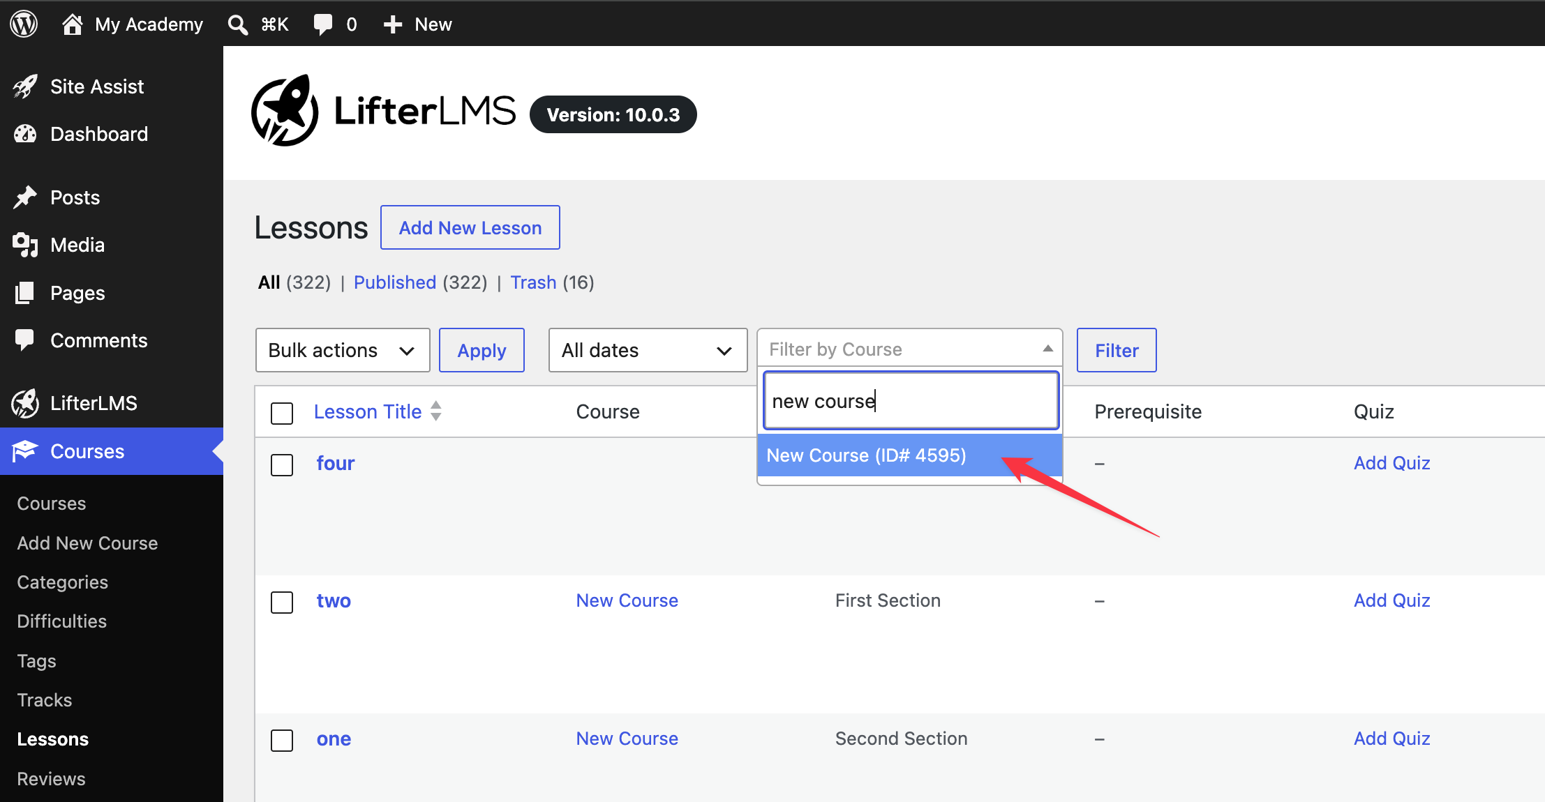Viewport: 1545px width, 802px height.
Task: Sort by Lesson Title arrows
Action: pos(436,411)
